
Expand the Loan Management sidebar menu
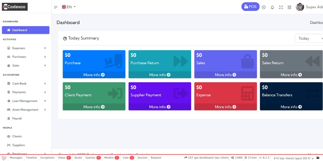point(25,101)
